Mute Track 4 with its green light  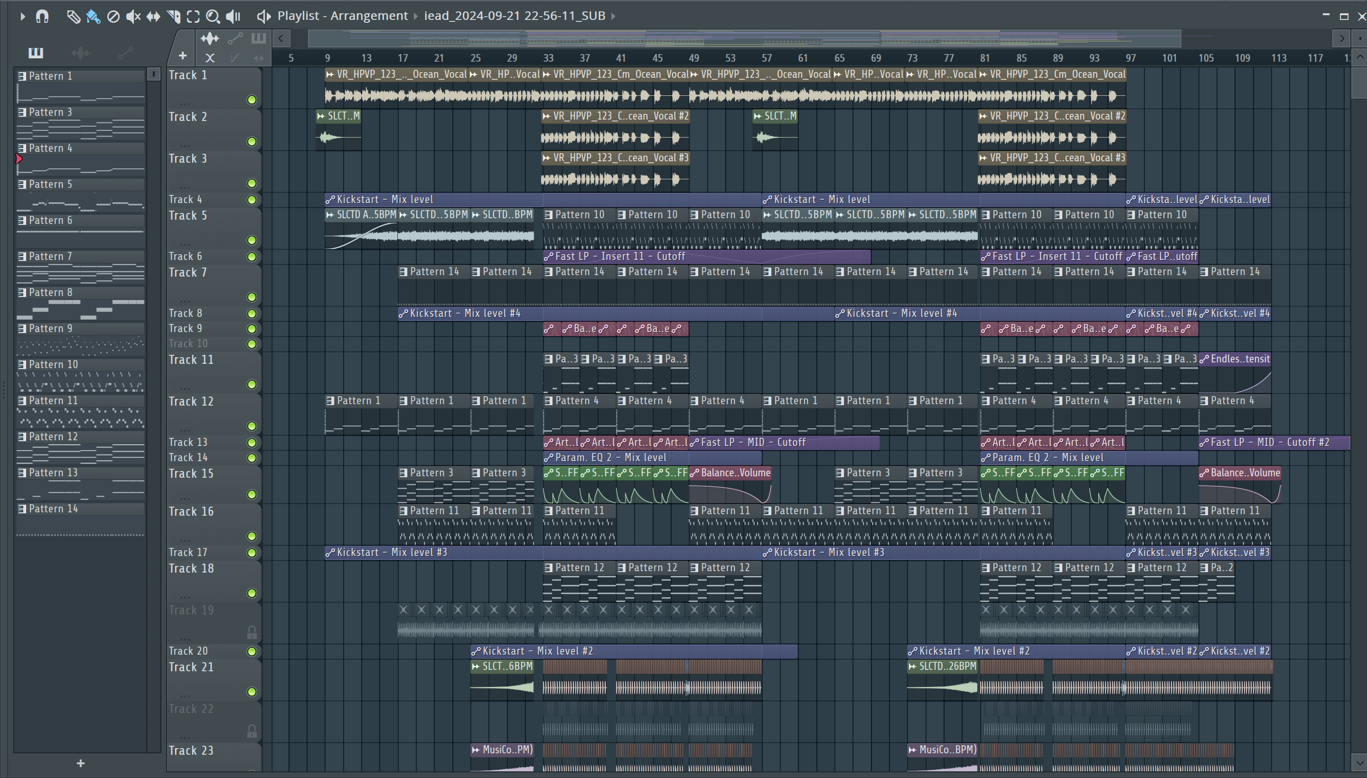252,200
